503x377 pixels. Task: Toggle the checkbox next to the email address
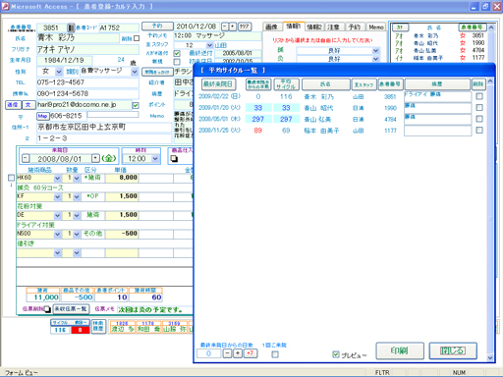pos(136,105)
